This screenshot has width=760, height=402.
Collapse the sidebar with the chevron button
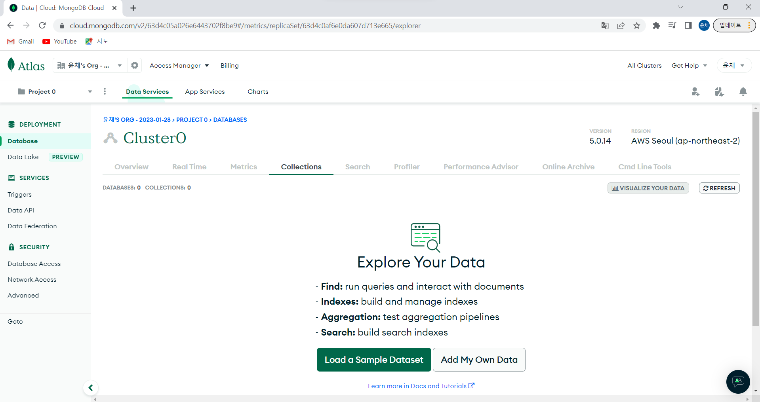coord(91,388)
